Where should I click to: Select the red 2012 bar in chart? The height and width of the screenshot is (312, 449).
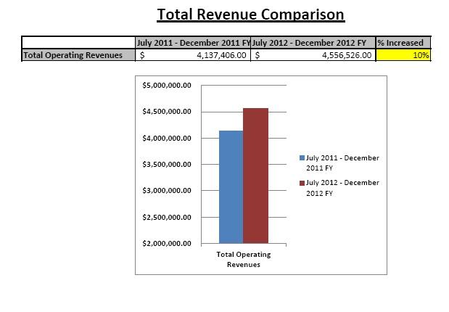pyautogui.click(x=256, y=176)
